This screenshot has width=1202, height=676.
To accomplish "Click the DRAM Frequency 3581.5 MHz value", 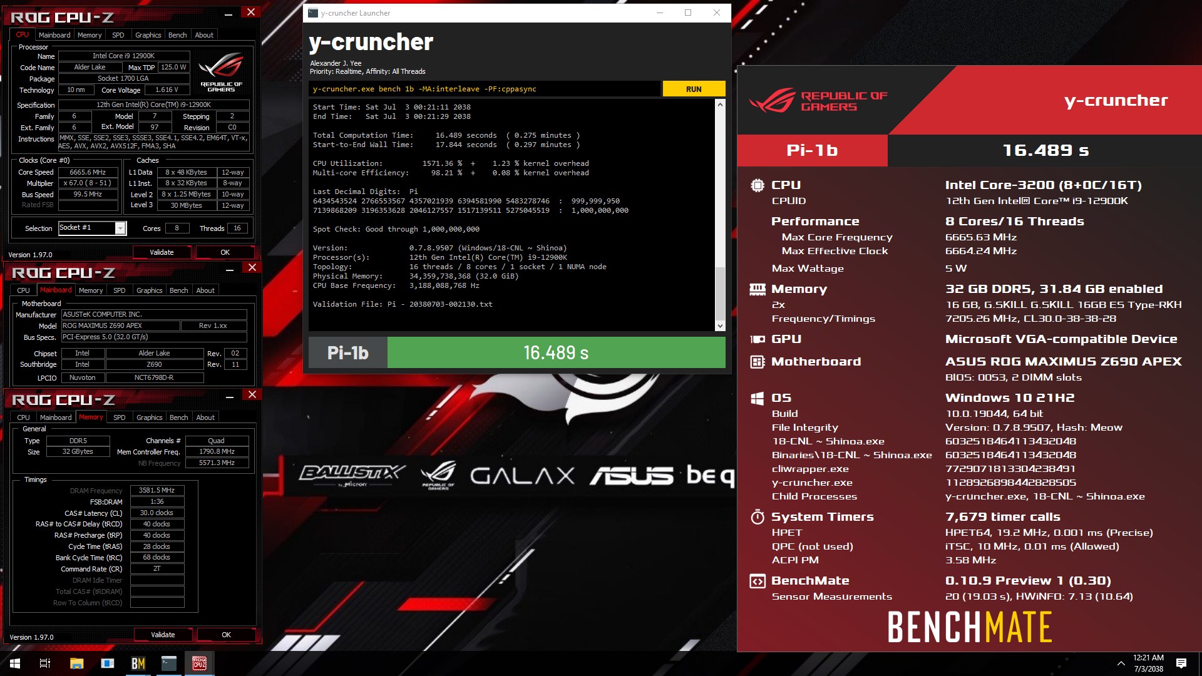I will [x=157, y=491].
